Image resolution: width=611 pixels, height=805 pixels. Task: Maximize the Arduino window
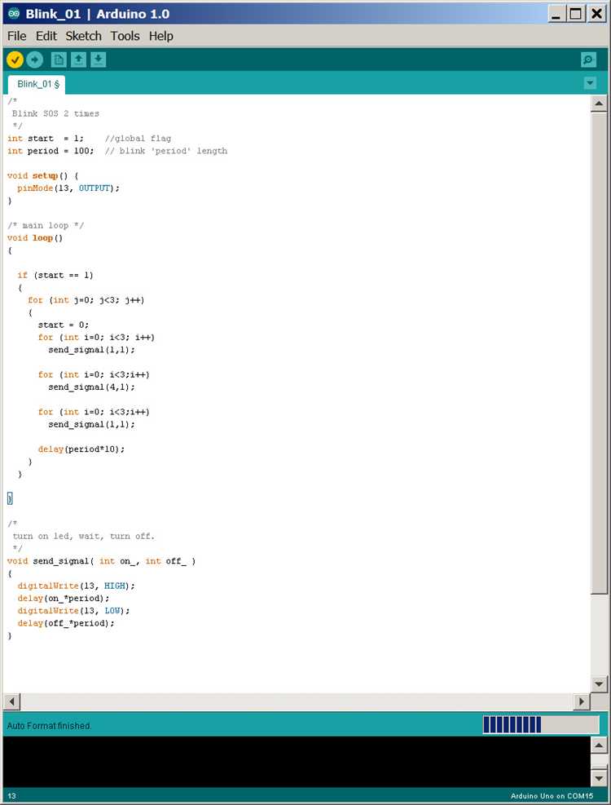(x=575, y=14)
